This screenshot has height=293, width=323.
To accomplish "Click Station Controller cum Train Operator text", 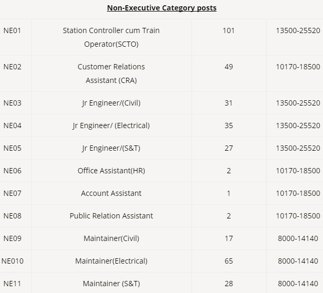I will (x=111, y=37).
